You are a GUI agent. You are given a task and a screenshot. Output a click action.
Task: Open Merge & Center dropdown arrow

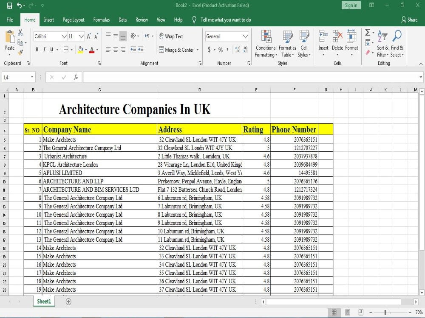click(x=198, y=50)
